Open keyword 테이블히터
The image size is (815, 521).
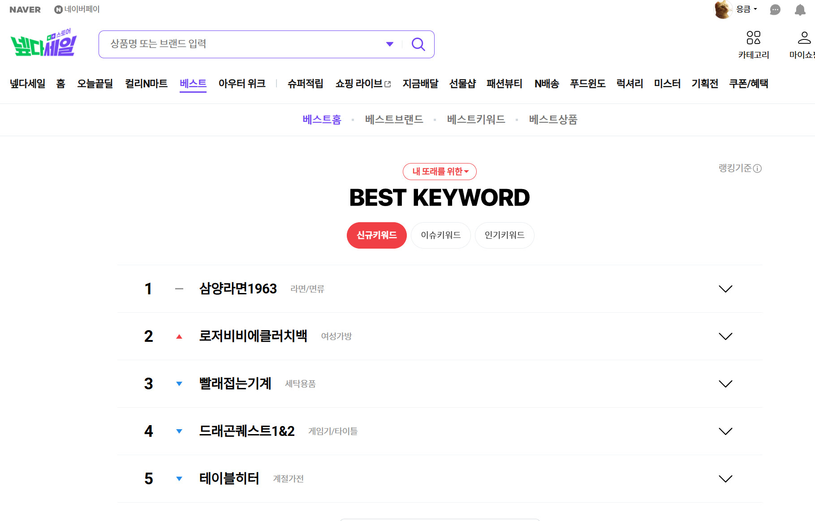(229, 479)
